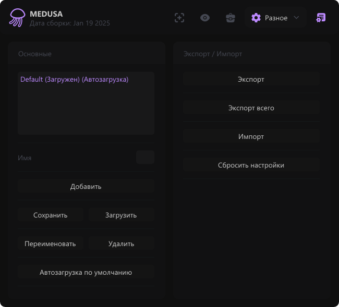
Task: Open the eye visuals tab icon
Action: click(x=205, y=18)
